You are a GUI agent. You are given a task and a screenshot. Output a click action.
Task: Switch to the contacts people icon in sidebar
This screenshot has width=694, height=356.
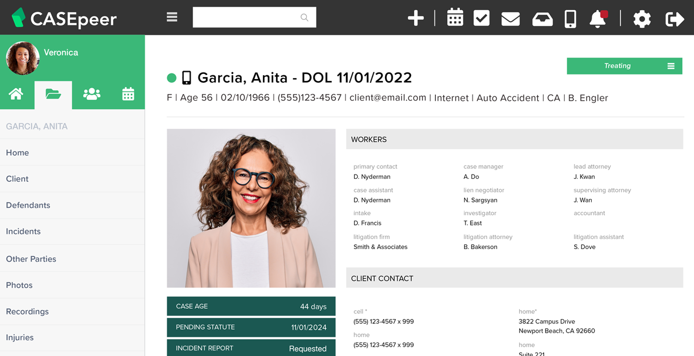91,95
